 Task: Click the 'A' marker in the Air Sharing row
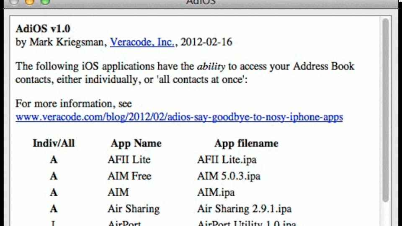tap(54, 209)
